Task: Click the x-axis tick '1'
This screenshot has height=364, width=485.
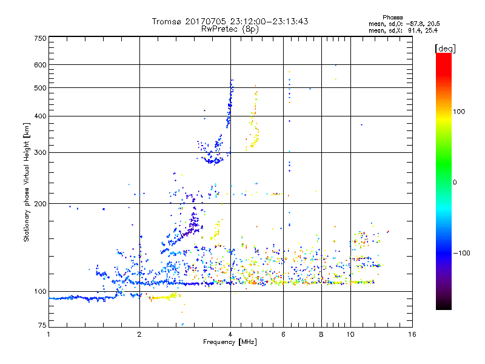Action: coord(48,334)
